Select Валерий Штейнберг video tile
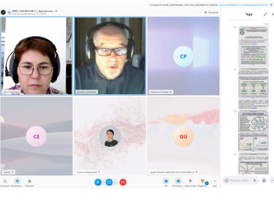Screen dimensions: 274x200 click(110, 55)
